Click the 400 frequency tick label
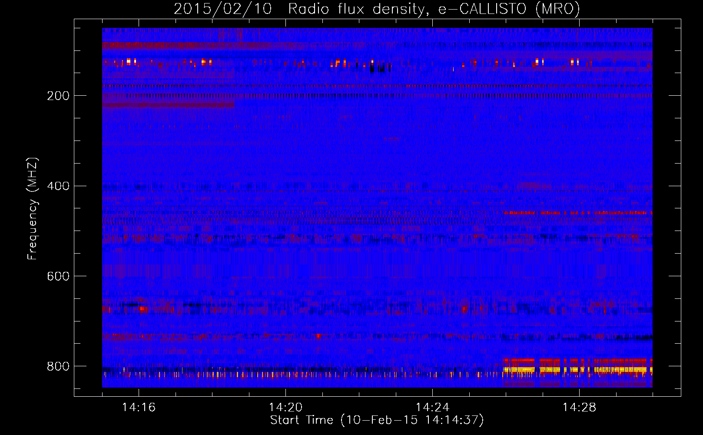The width and height of the screenshot is (703, 435). [58, 186]
